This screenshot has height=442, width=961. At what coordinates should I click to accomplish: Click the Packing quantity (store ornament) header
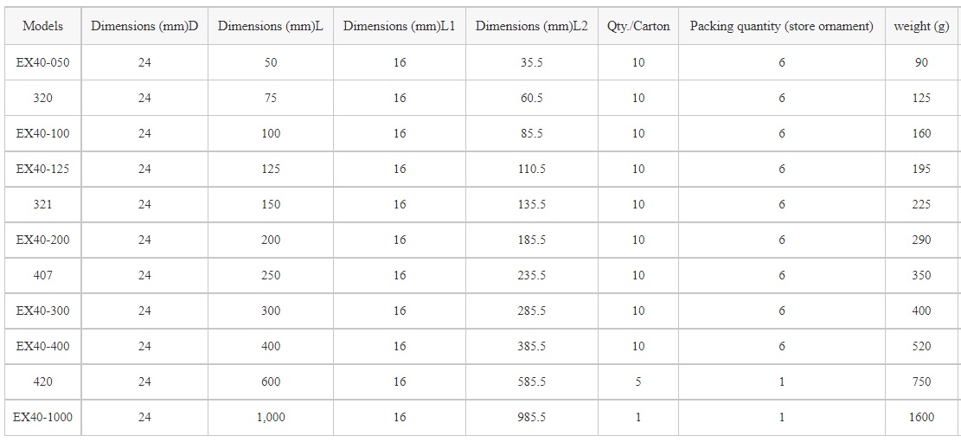pos(781,26)
